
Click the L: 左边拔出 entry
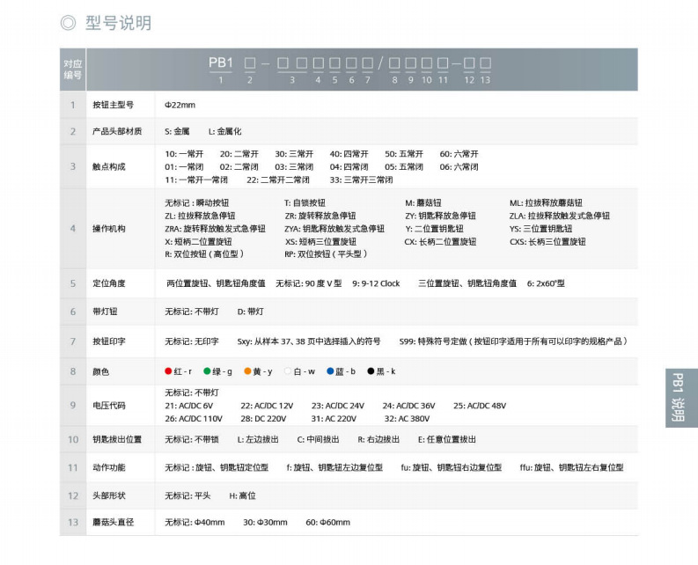[258, 439]
